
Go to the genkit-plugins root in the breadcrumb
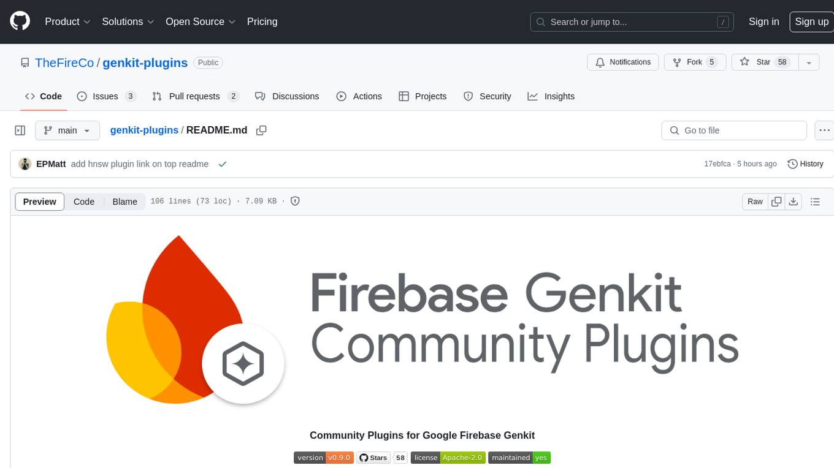(x=144, y=130)
